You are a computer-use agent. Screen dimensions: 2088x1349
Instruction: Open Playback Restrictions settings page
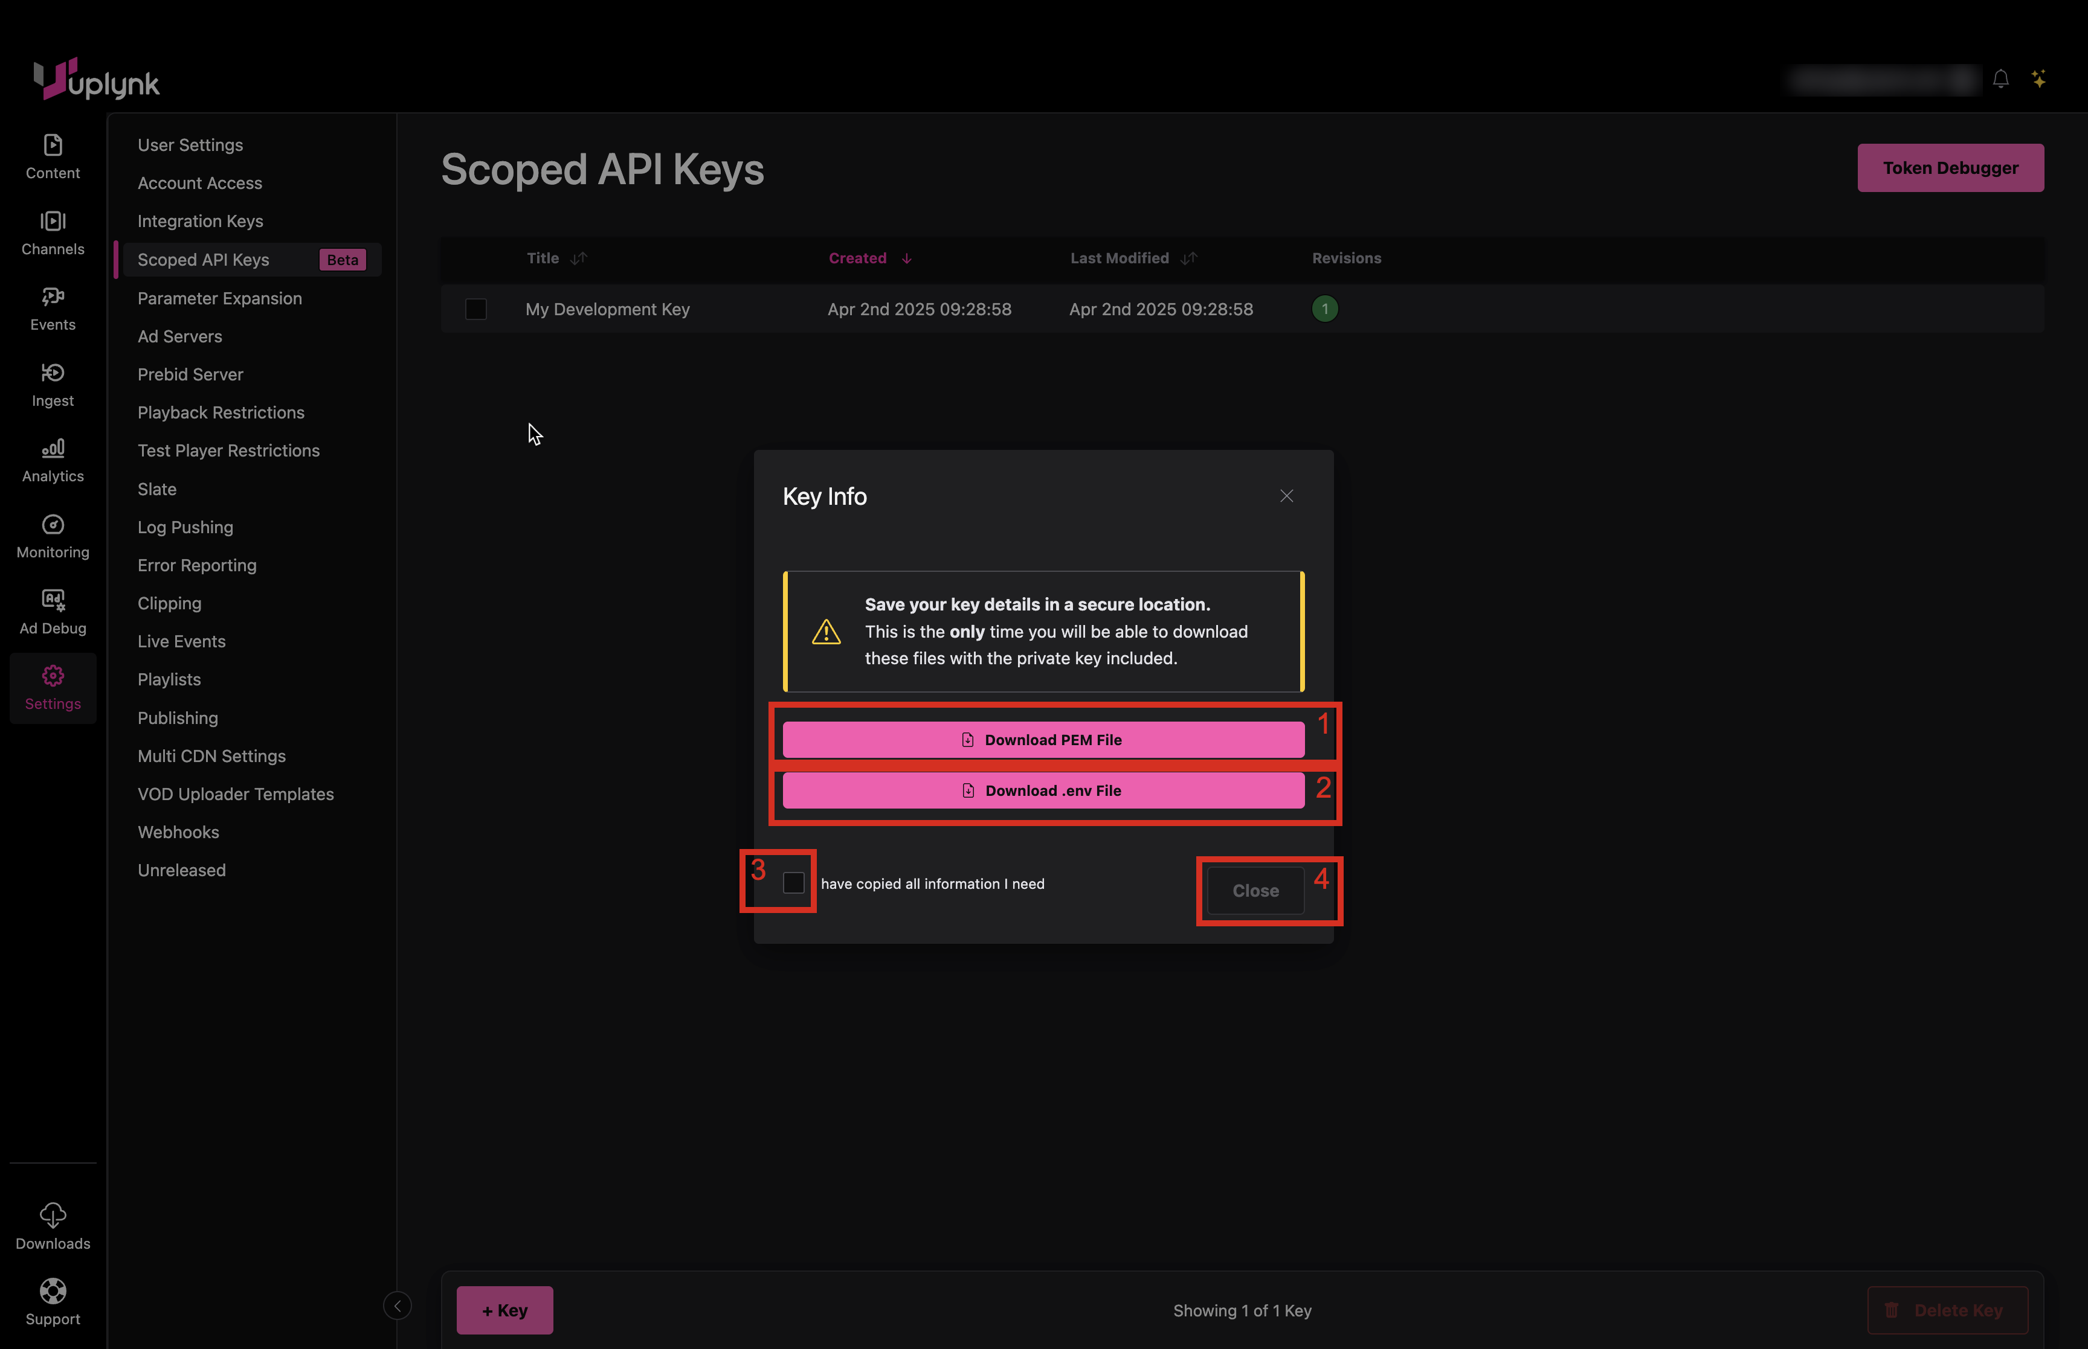click(x=221, y=412)
